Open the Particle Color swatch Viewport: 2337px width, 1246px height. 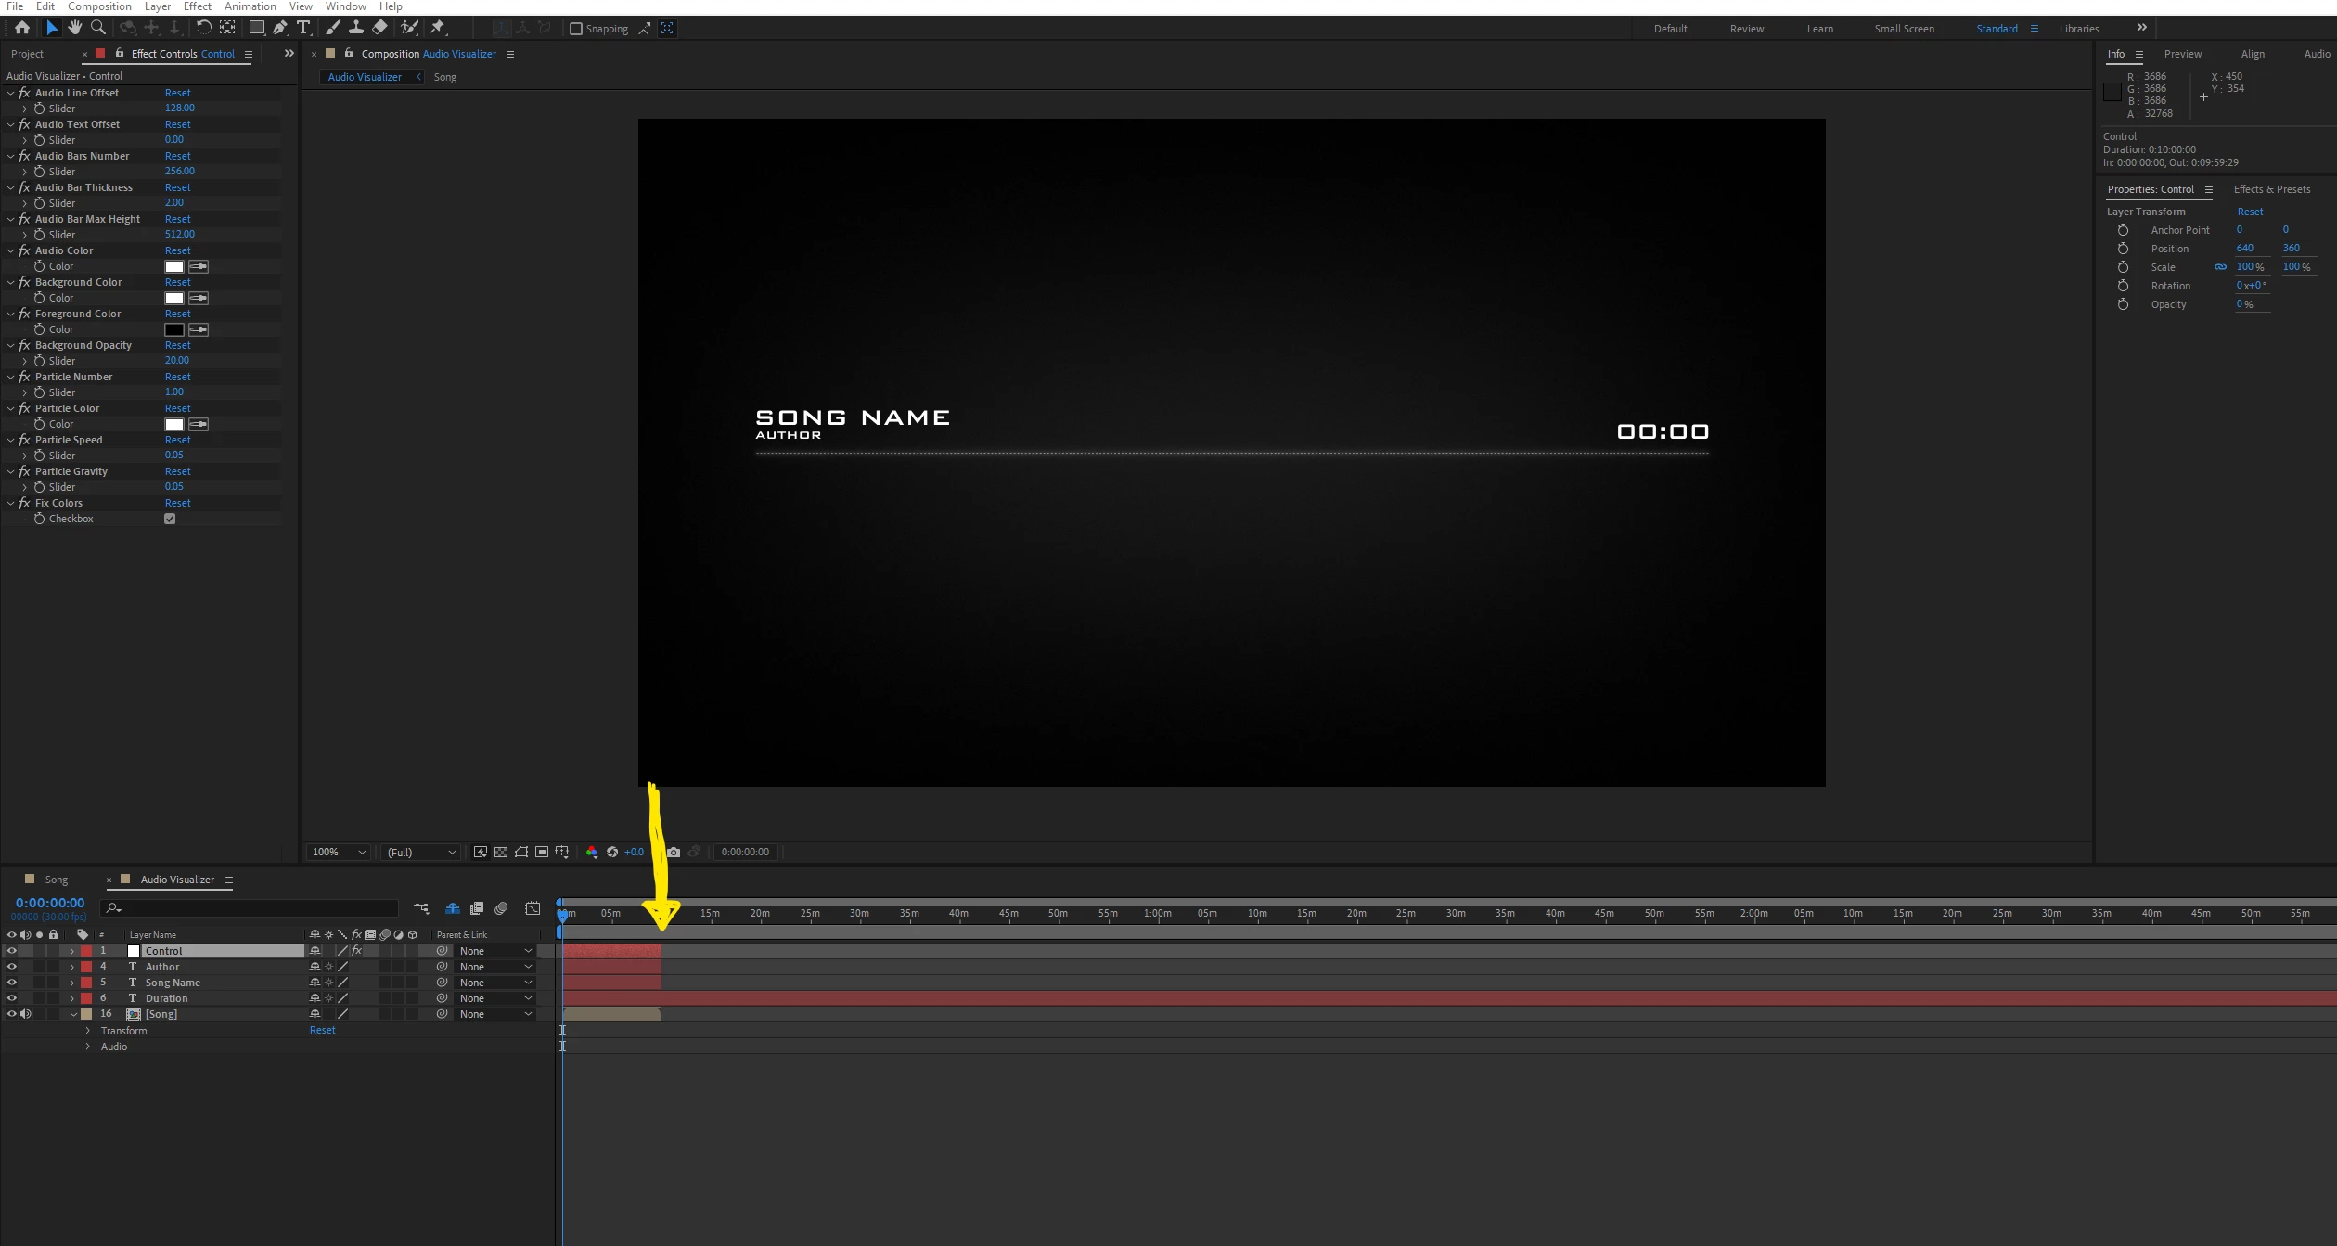pos(174,424)
